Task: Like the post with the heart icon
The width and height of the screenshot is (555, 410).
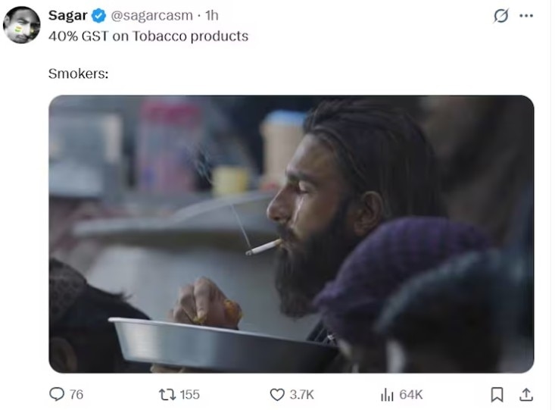Action: pos(277,394)
